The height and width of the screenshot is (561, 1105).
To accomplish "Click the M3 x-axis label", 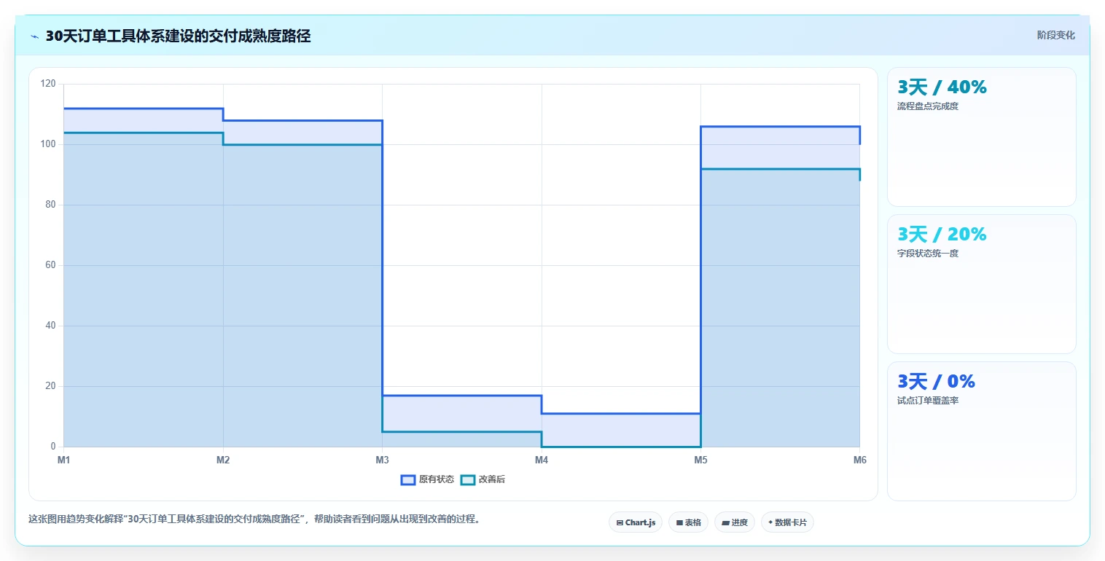I will pyautogui.click(x=382, y=460).
